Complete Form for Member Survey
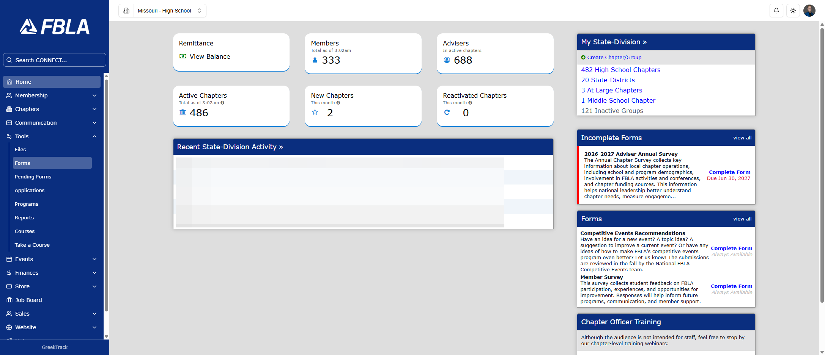Image resolution: width=825 pixels, height=355 pixels. point(731,286)
